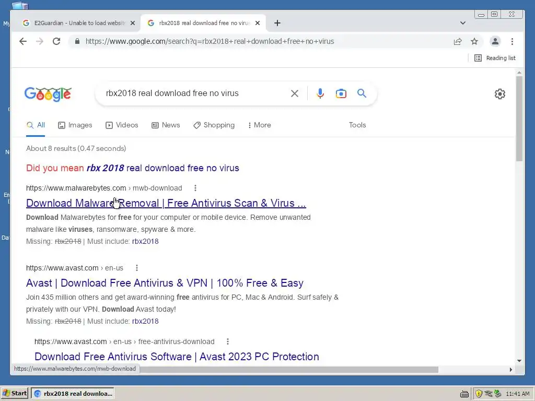Image resolution: width=535 pixels, height=401 pixels.
Task: Click the horizontal scrollbar thumb
Action: click(x=288, y=370)
